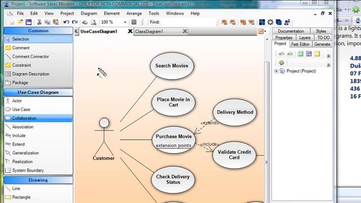
Task: Click the Copy toolbar icon
Action: [x=47, y=22]
